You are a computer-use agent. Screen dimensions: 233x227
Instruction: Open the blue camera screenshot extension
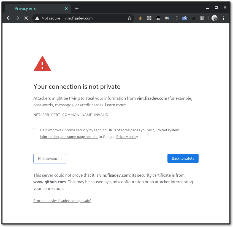185,18
